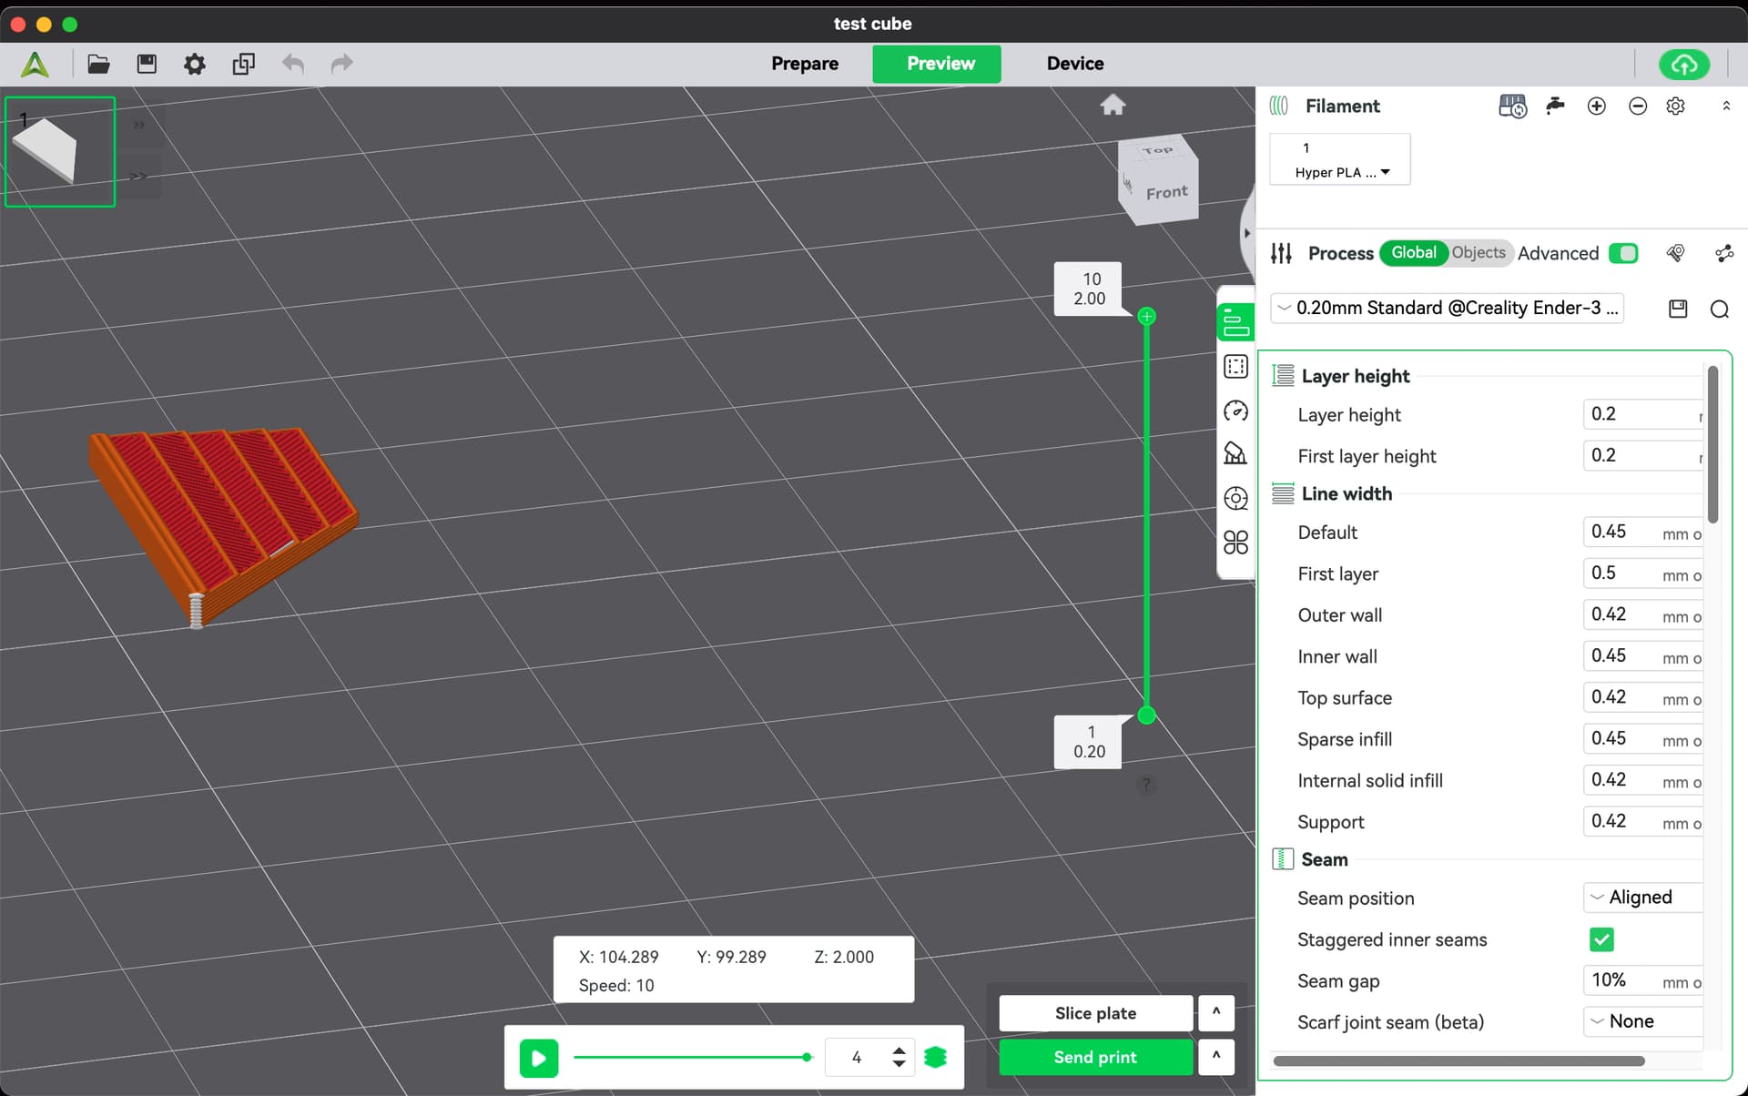Remove filament with minus icon

pos(1637,107)
